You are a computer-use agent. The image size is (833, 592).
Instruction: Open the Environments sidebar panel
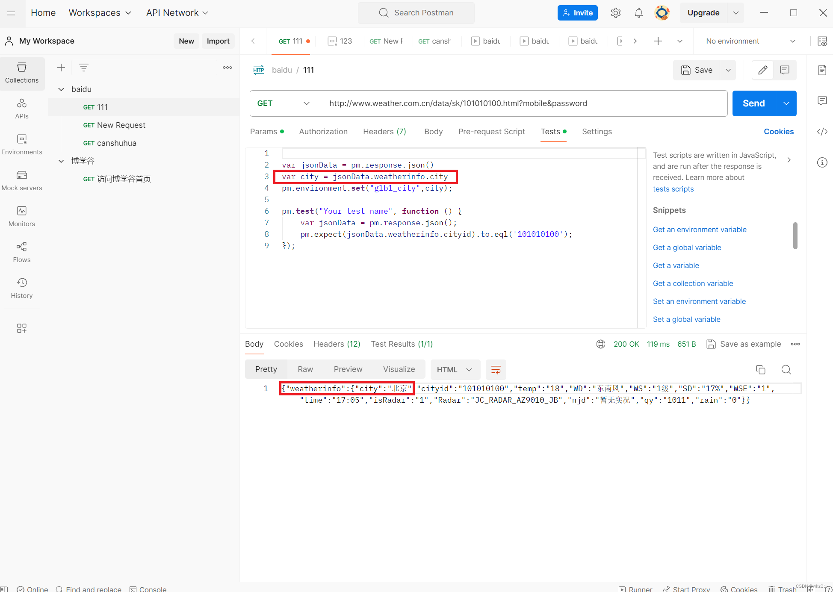click(22, 144)
